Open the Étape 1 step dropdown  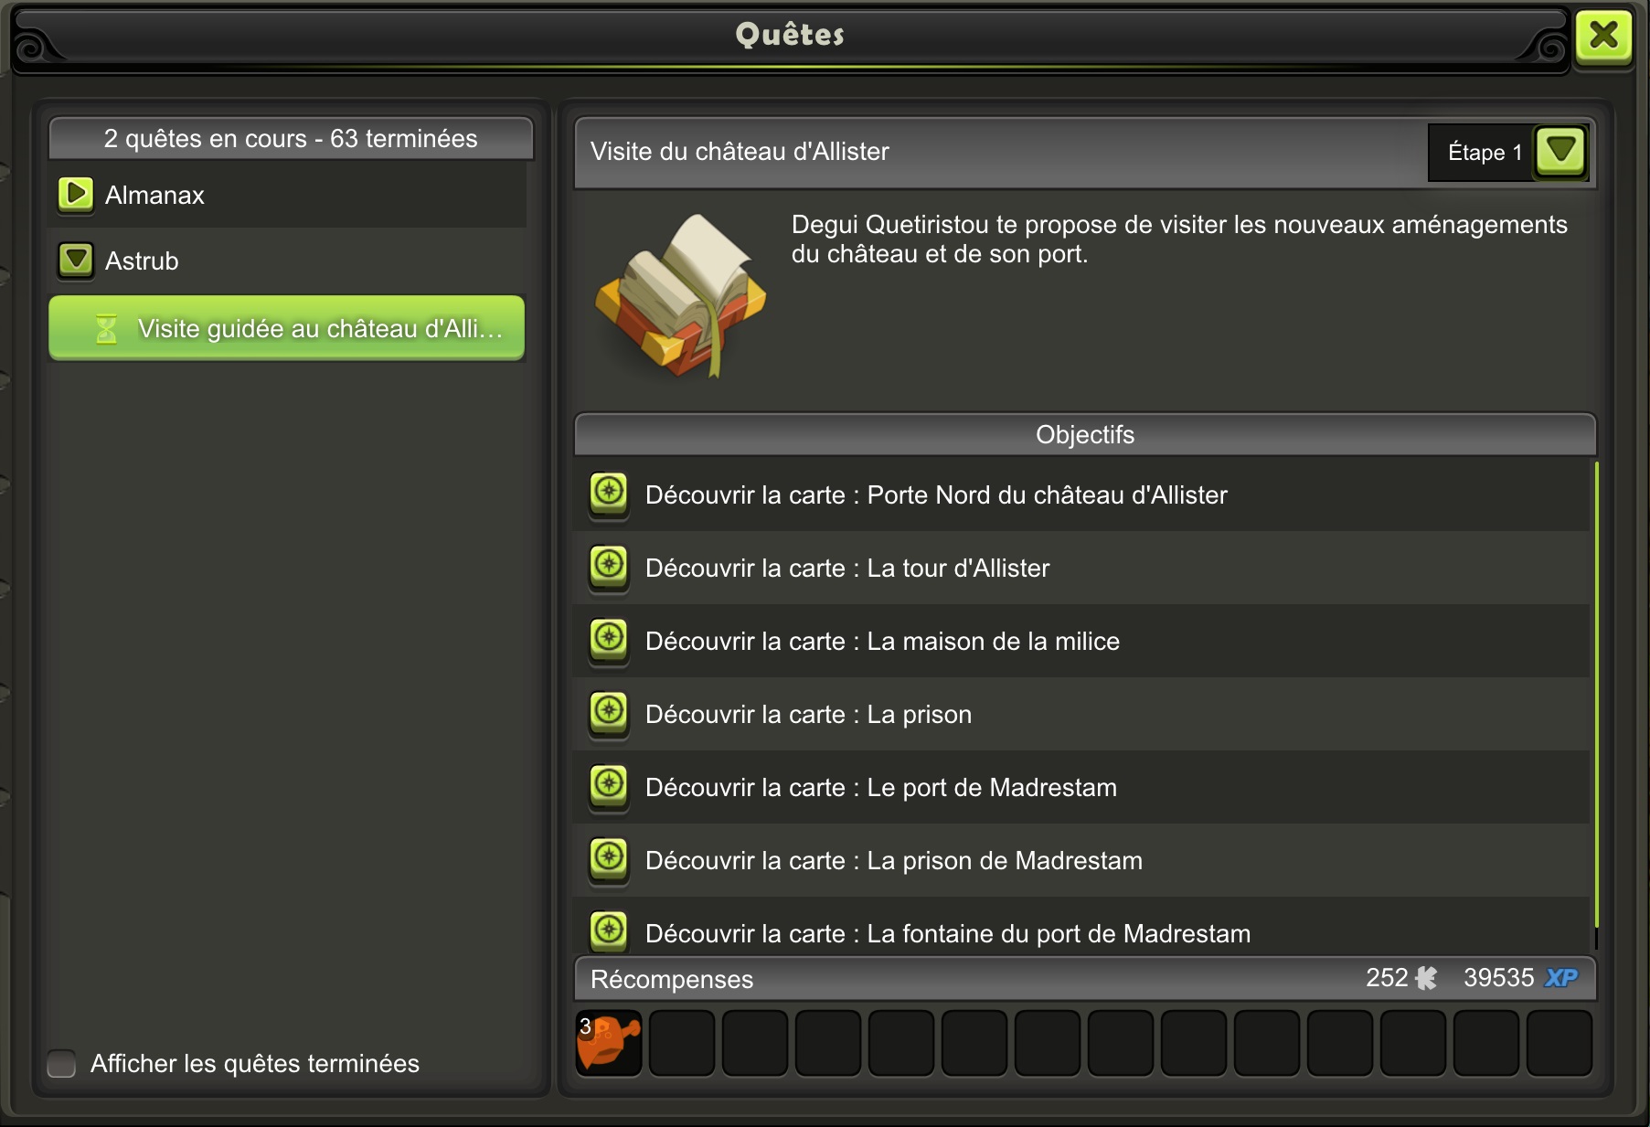(1560, 151)
